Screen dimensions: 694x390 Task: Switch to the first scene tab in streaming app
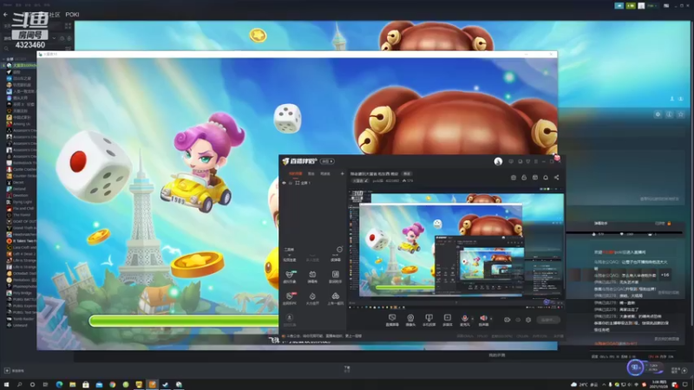[x=295, y=174]
